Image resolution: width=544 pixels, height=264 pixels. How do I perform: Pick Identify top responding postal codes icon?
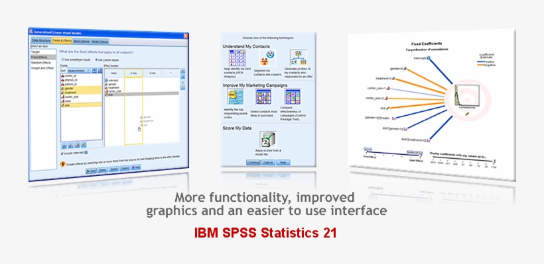pos(236,97)
